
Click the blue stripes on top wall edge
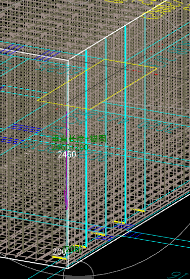point(47,55)
